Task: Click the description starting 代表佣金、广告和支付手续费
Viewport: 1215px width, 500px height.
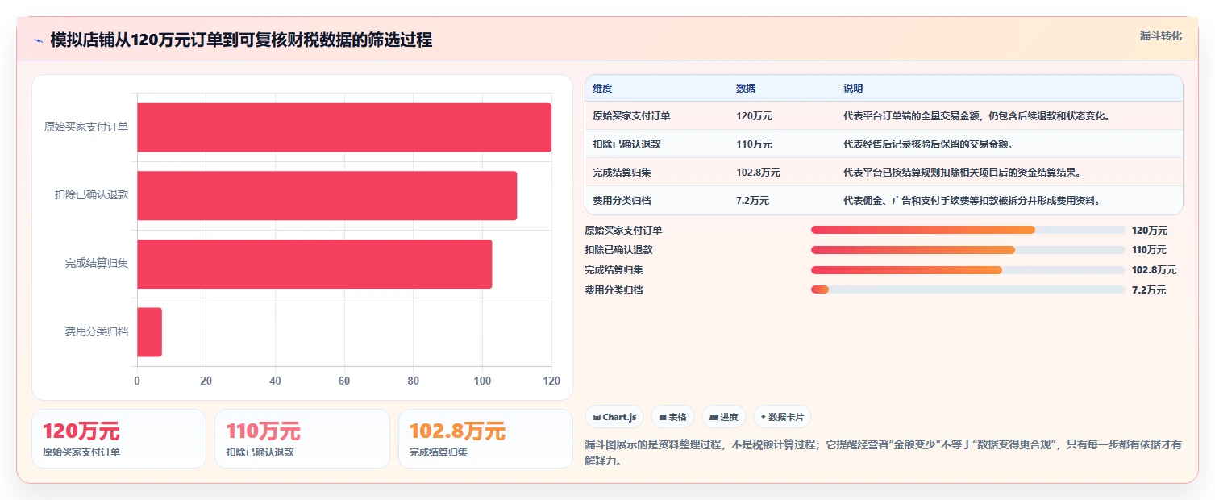Action: coord(972,201)
